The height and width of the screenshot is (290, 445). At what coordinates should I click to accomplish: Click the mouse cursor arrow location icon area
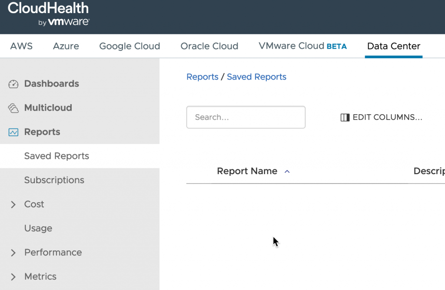pos(276,241)
